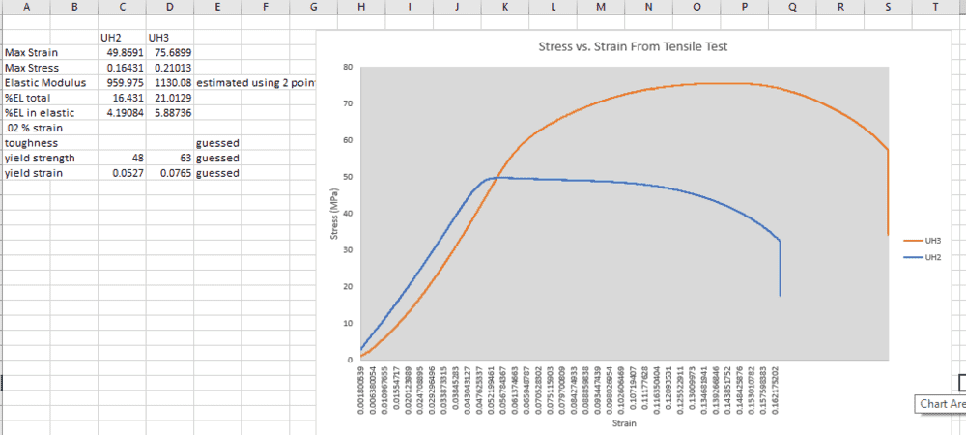The height and width of the screenshot is (435, 966).
Task: Select column S header
Action: click(x=888, y=8)
